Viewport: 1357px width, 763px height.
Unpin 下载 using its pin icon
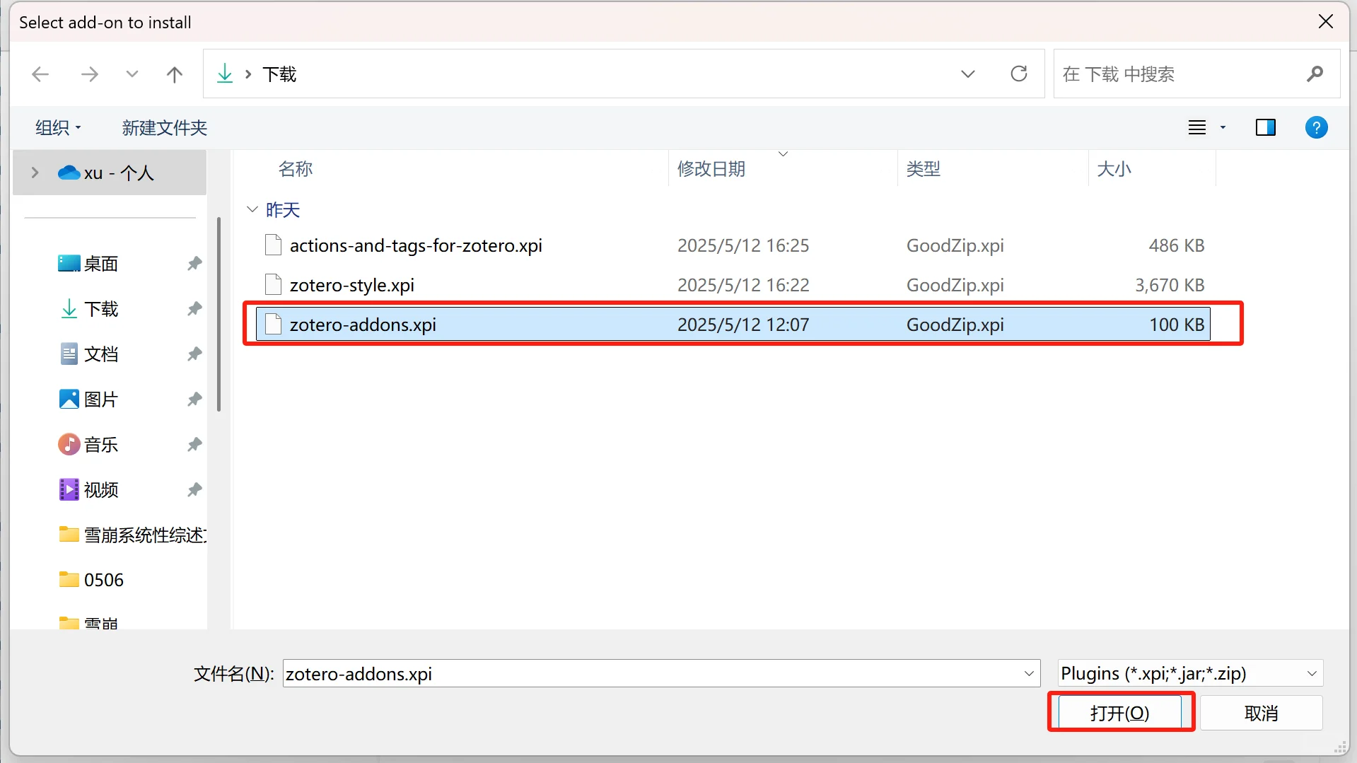[x=194, y=309]
